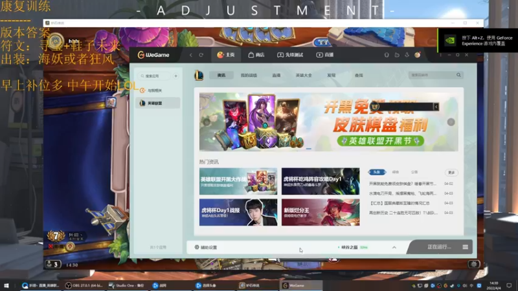518x291 pixels.
Task: Switch to the 英雄大全 sub-tab
Action: [x=304, y=76]
